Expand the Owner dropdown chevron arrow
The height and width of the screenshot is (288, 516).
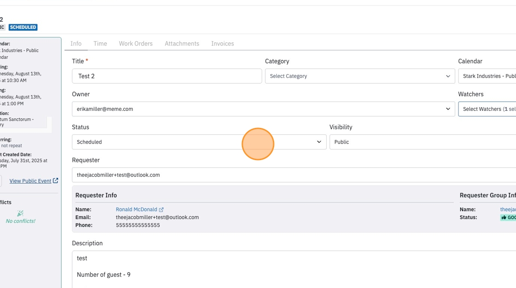tap(448, 109)
